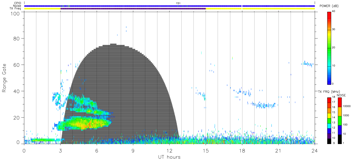Click the 18 label on UT hours axis

[x=242, y=150]
